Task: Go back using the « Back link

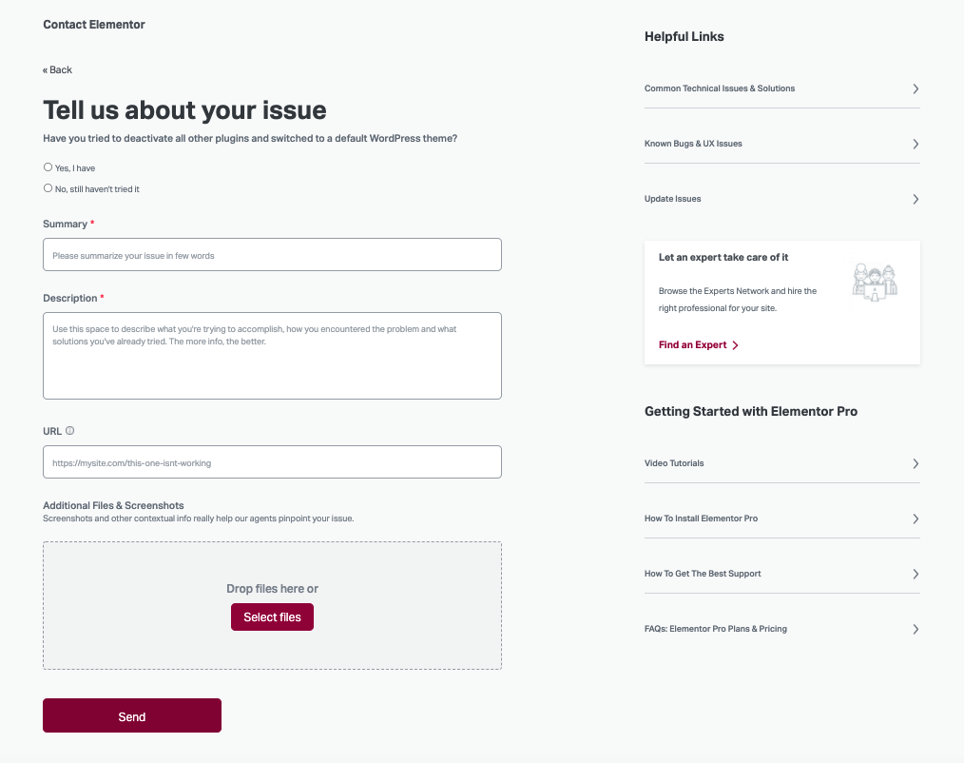Action: click(57, 70)
